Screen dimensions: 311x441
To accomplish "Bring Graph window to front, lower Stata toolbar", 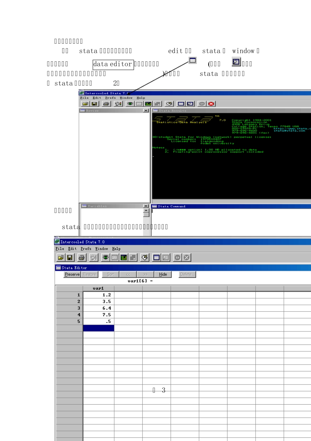I will 124,258.
